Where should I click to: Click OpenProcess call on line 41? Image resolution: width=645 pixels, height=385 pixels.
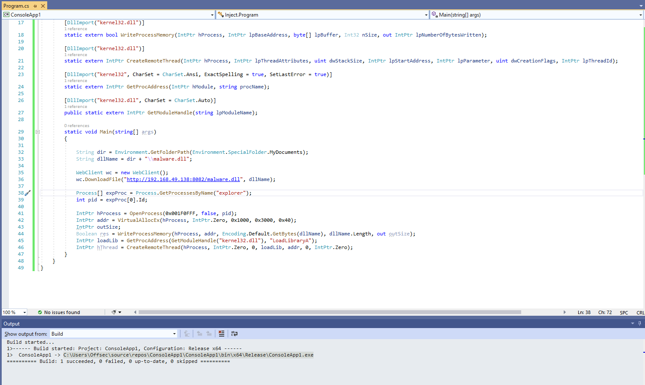(146, 213)
